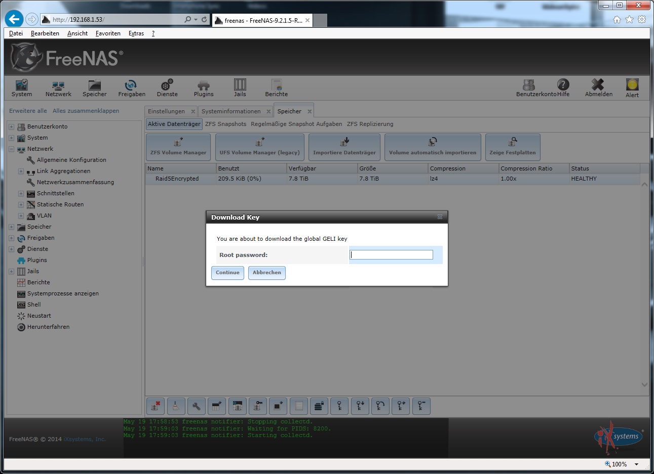Open the Berichte toolbar icon
Image resolution: width=654 pixels, height=474 pixels.
pyautogui.click(x=277, y=88)
